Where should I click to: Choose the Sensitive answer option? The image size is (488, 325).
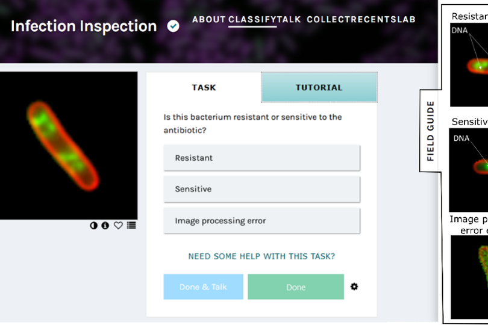coord(261,189)
